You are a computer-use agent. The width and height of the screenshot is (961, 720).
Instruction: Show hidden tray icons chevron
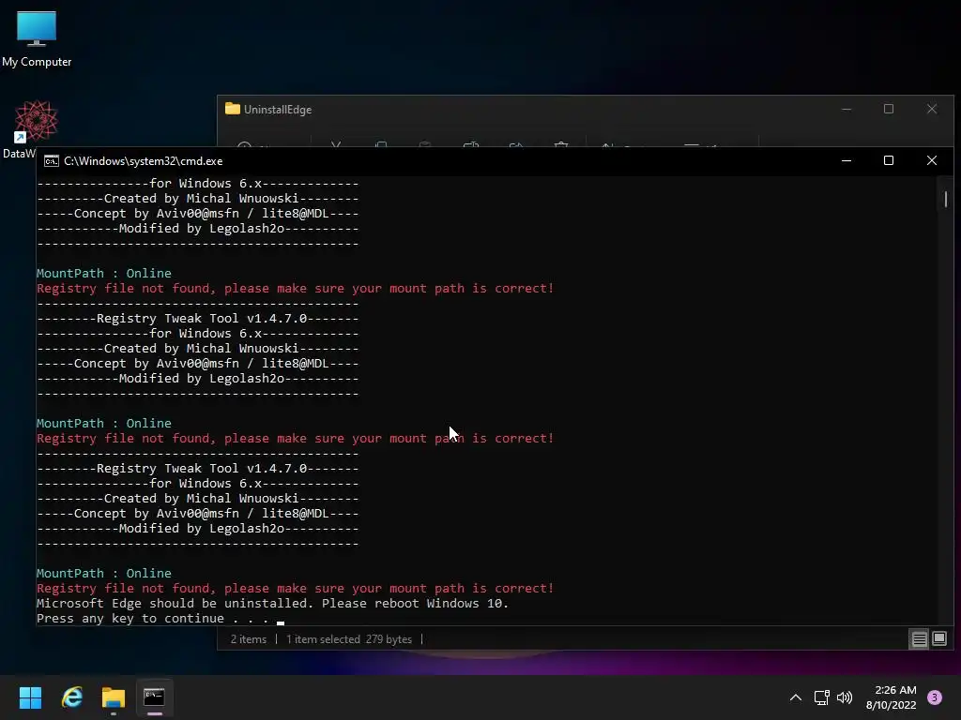(796, 697)
